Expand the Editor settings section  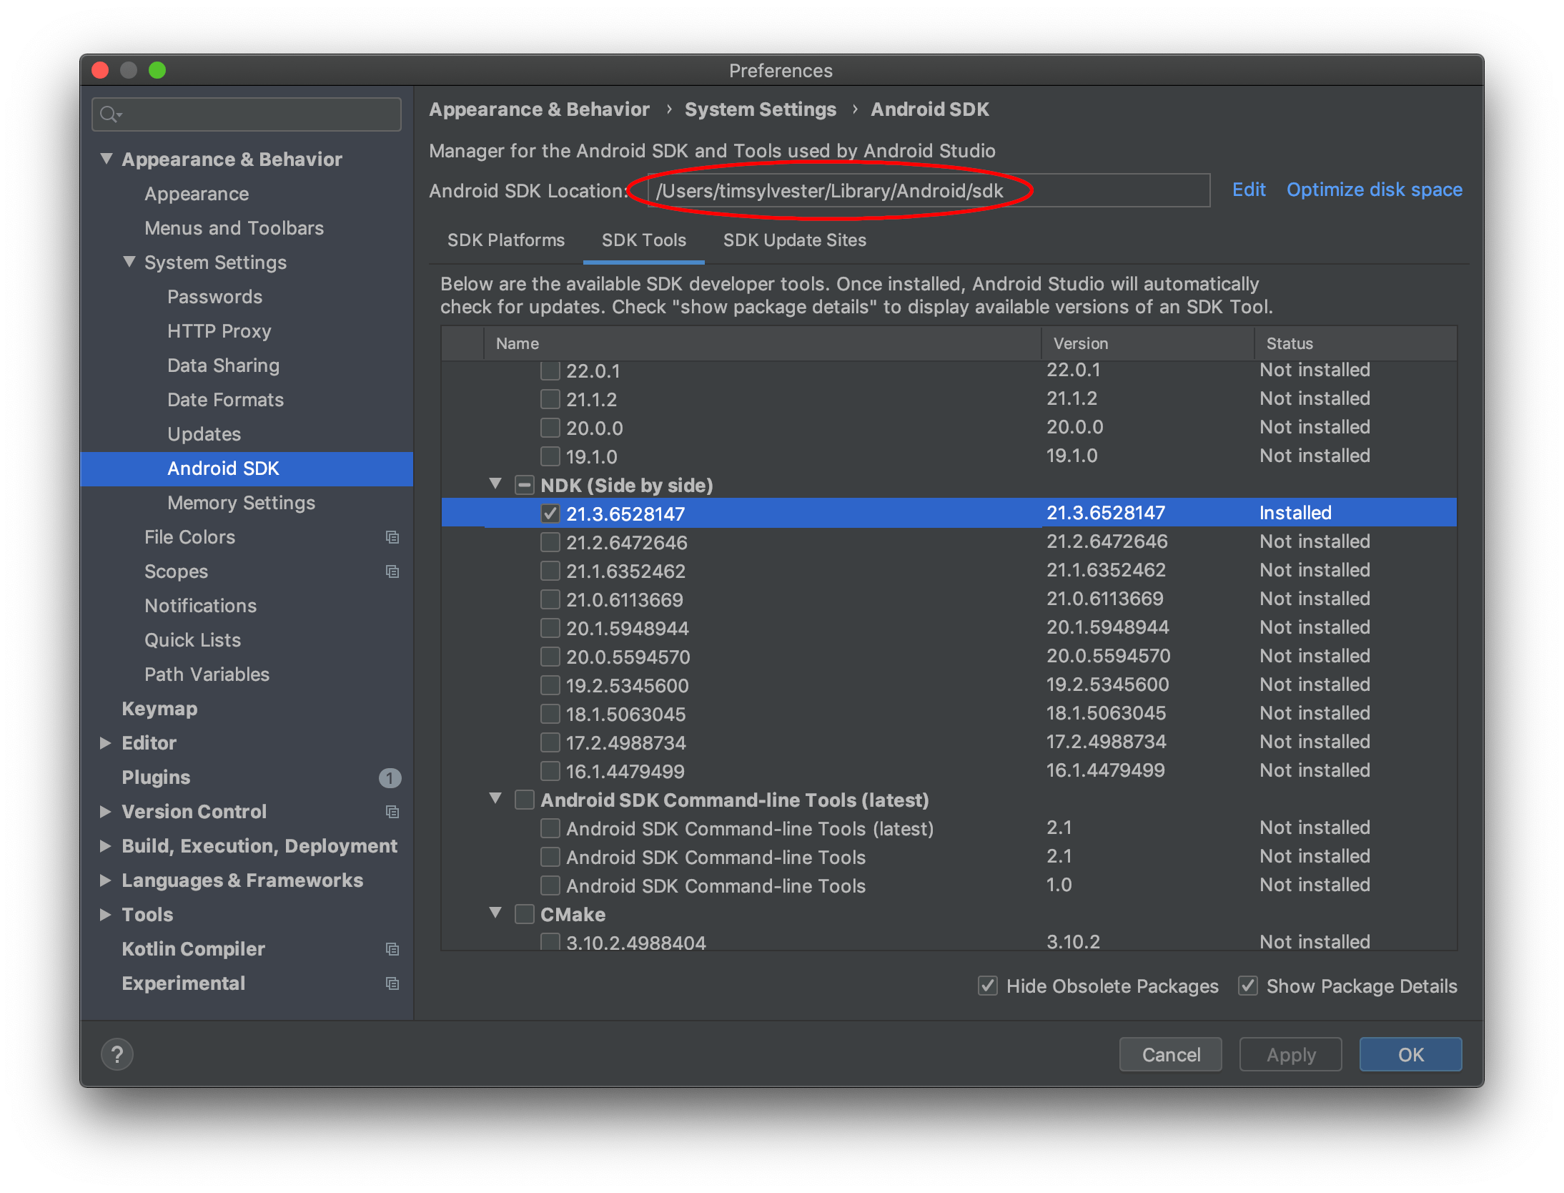point(106,743)
